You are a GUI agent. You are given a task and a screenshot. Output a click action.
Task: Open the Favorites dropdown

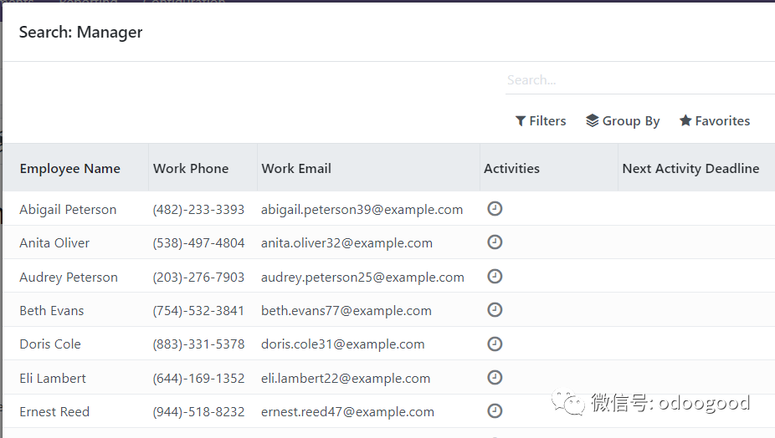tap(715, 121)
